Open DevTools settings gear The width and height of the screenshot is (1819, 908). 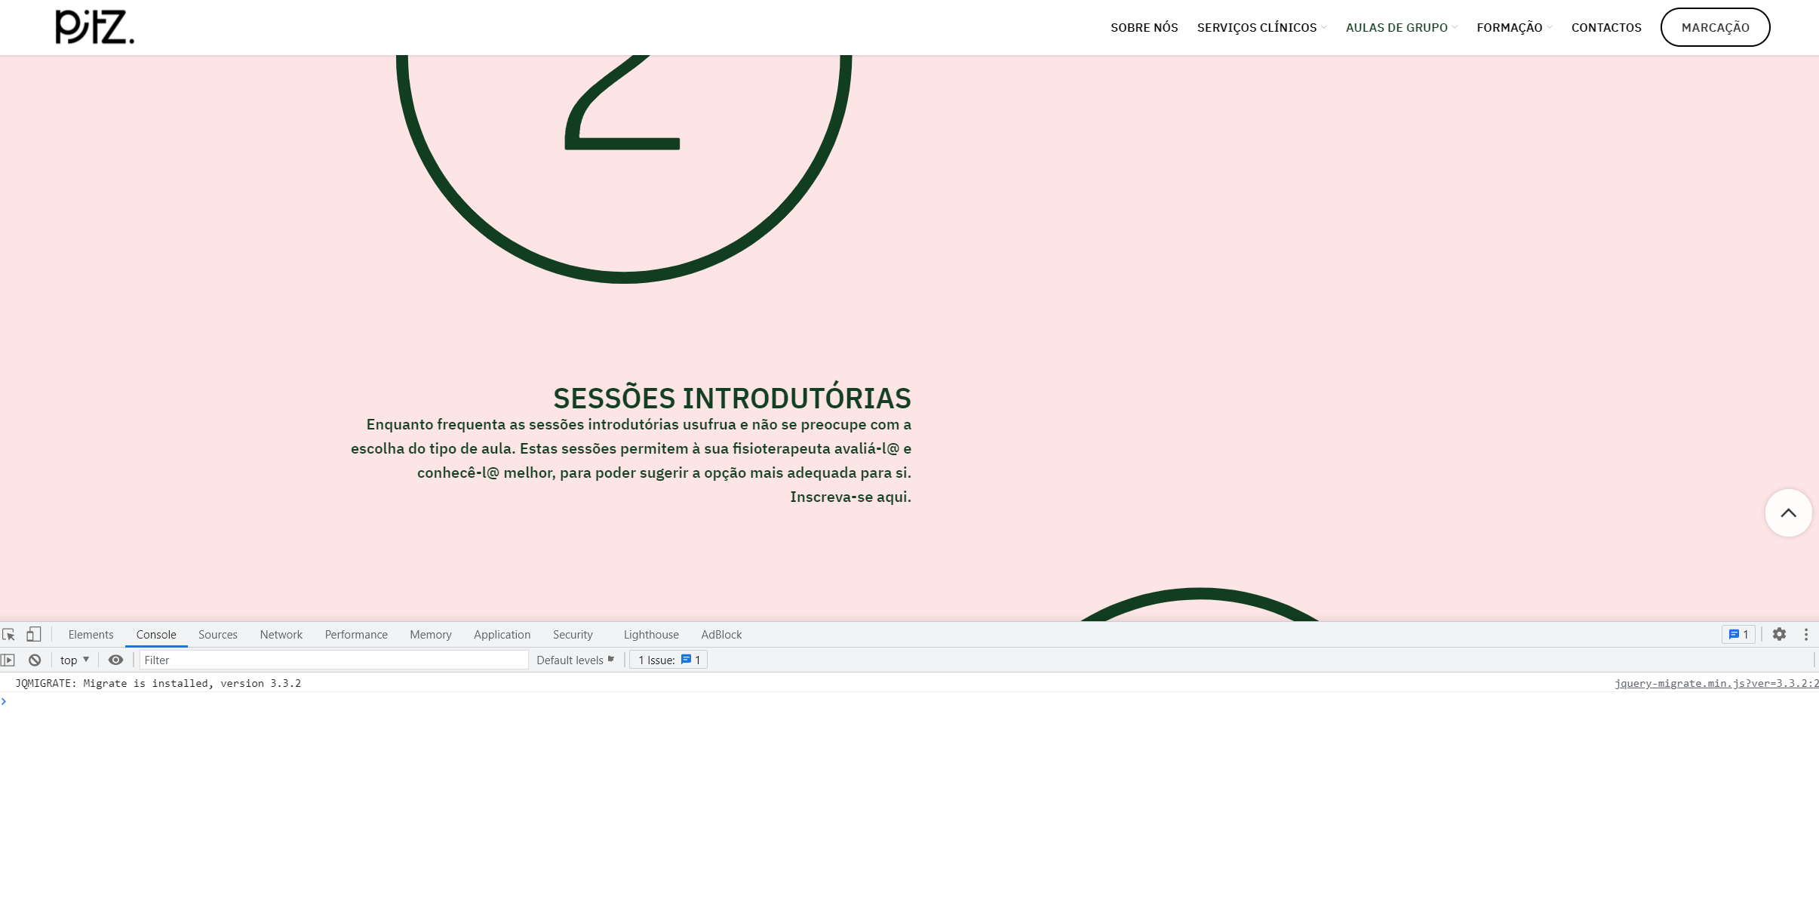(1779, 635)
